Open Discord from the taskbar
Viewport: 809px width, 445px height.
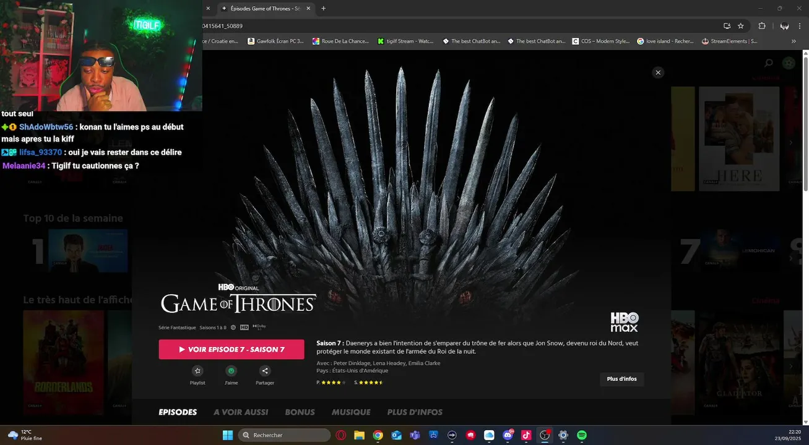[508, 435]
